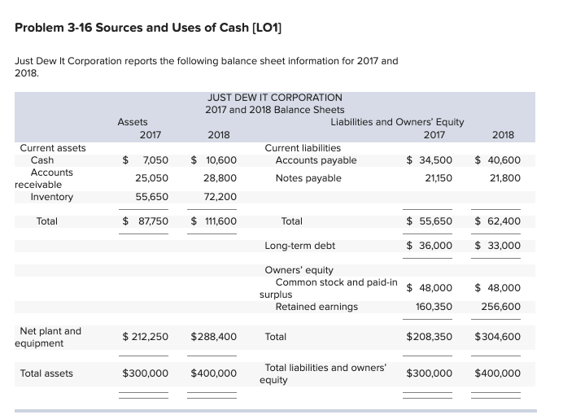Select accounts receivable value 25,050

151,178
